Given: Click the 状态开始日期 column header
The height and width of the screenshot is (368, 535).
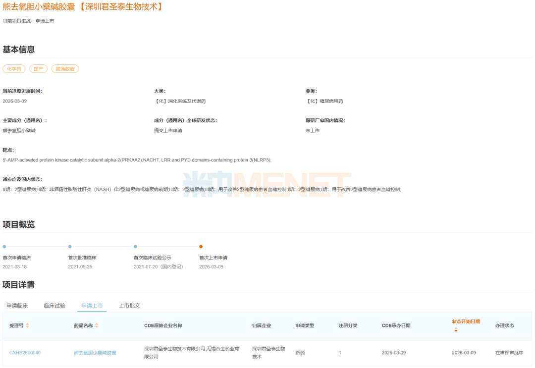Looking at the screenshot, I should 466,321.
